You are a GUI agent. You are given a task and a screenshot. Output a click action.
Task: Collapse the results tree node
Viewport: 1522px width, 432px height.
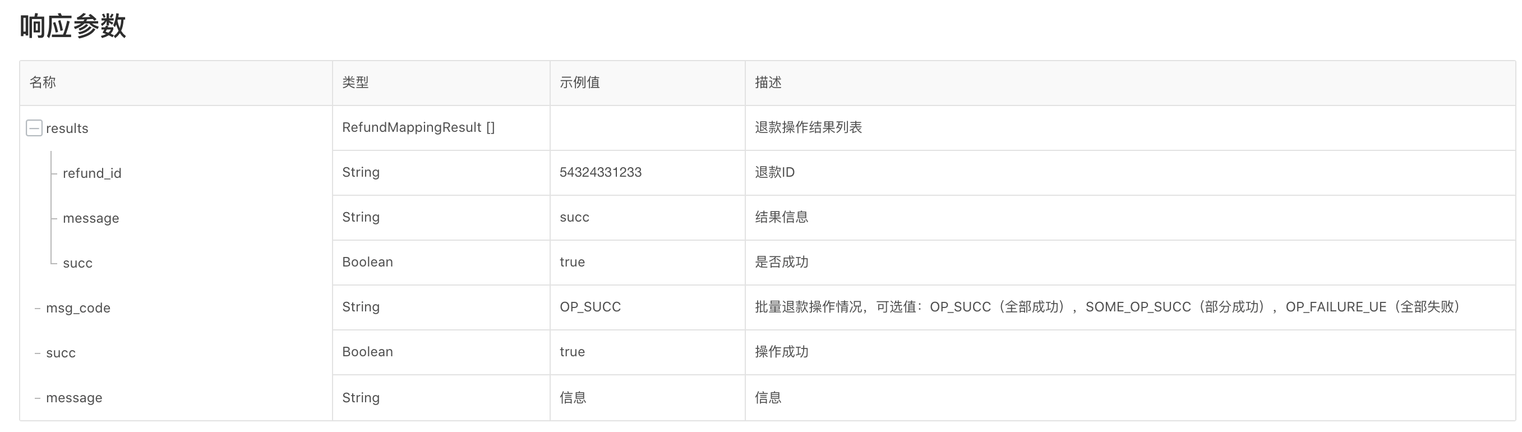pos(34,128)
